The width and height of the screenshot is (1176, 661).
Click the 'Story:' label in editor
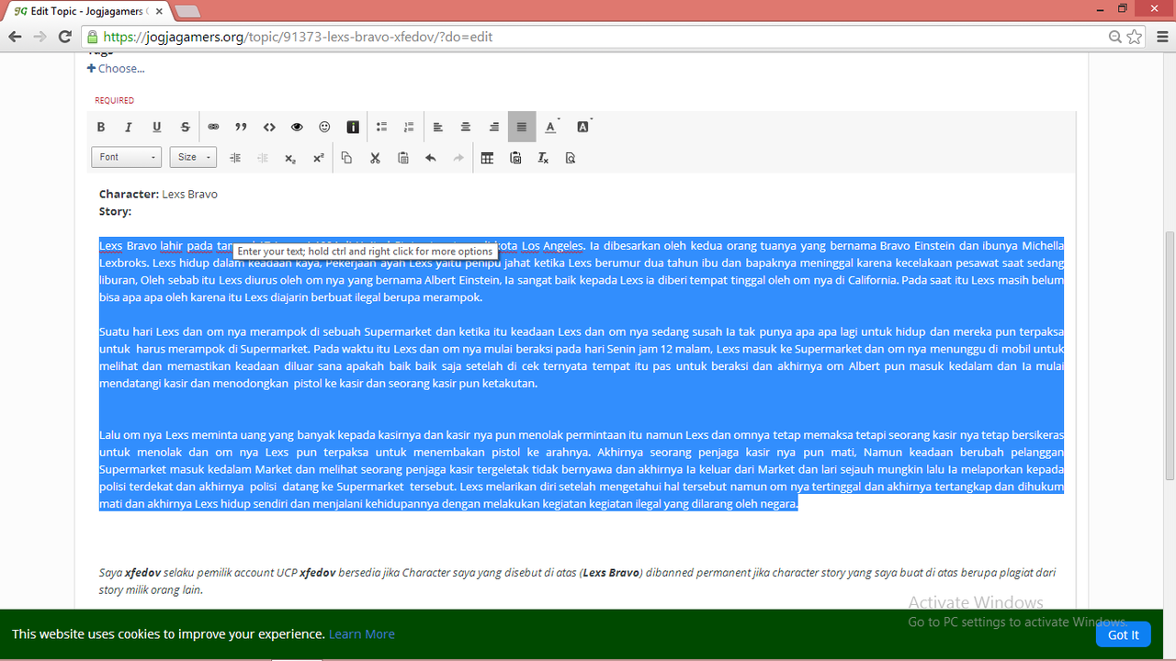point(115,212)
